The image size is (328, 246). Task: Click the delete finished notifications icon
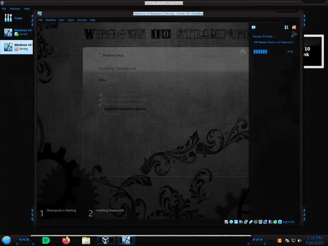294,27
